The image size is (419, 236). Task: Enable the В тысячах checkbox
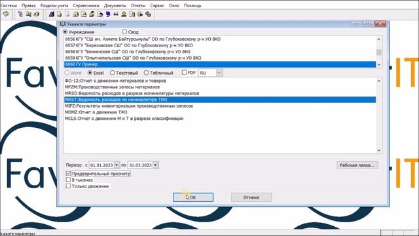pos(68,180)
